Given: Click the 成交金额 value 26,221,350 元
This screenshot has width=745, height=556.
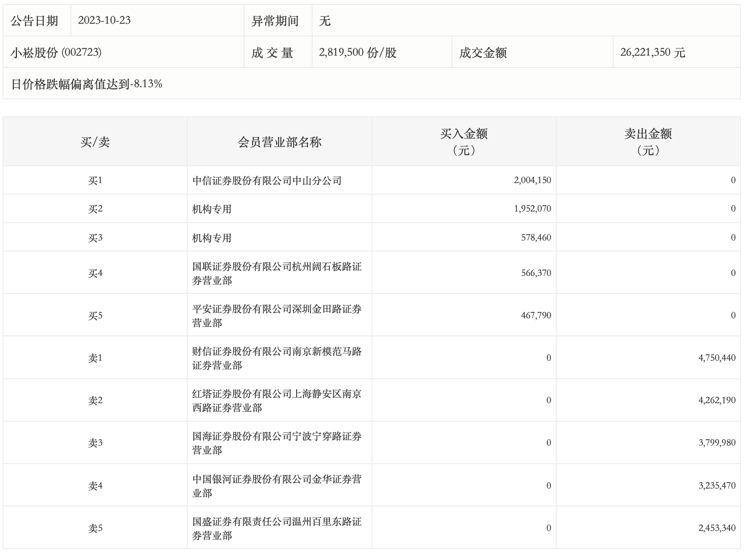Looking at the screenshot, I should click(x=653, y=52).
